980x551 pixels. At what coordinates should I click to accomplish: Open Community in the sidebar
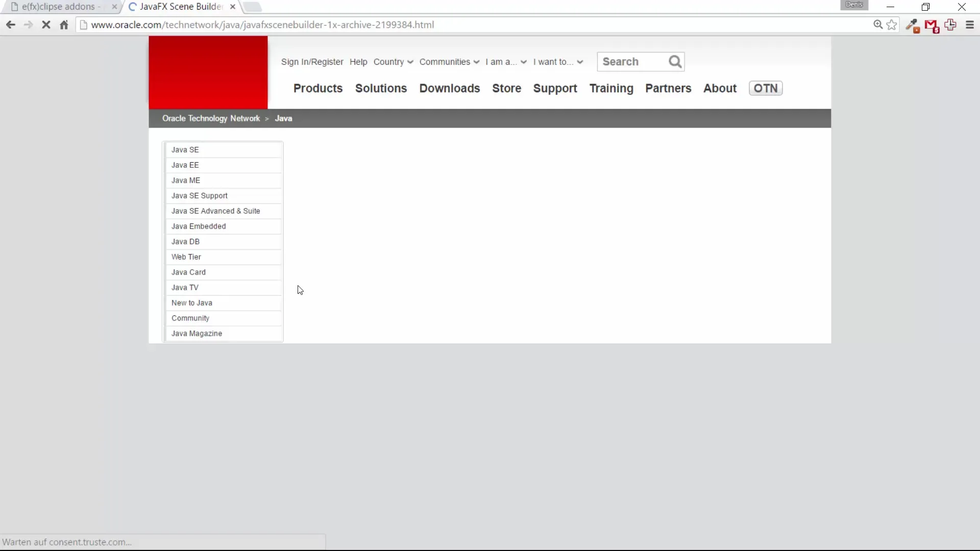(224, 318)
